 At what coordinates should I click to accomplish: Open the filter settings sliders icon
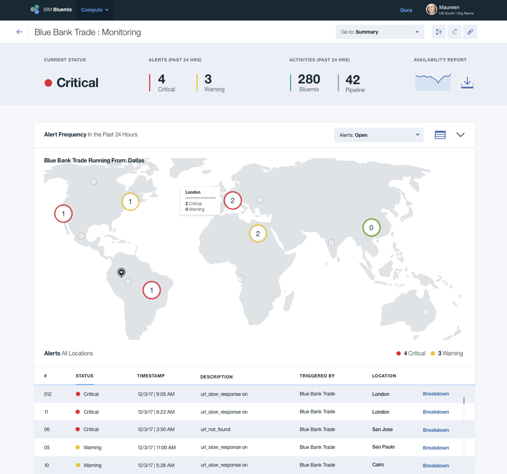(x=439, y=32)
